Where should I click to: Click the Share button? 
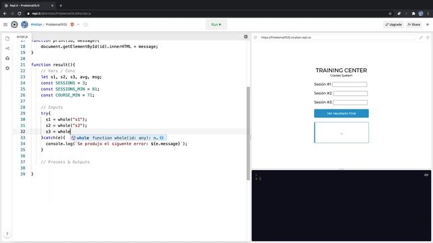pyautogui.click(x=413, y=24)
